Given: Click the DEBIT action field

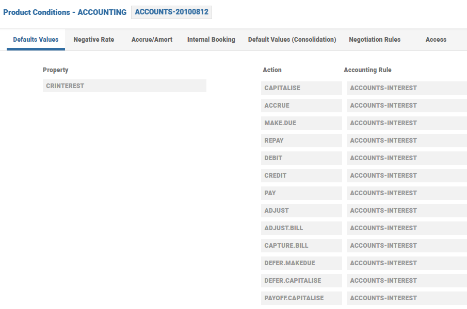Looking at the screenshot, I should click(x=301, y=158).
